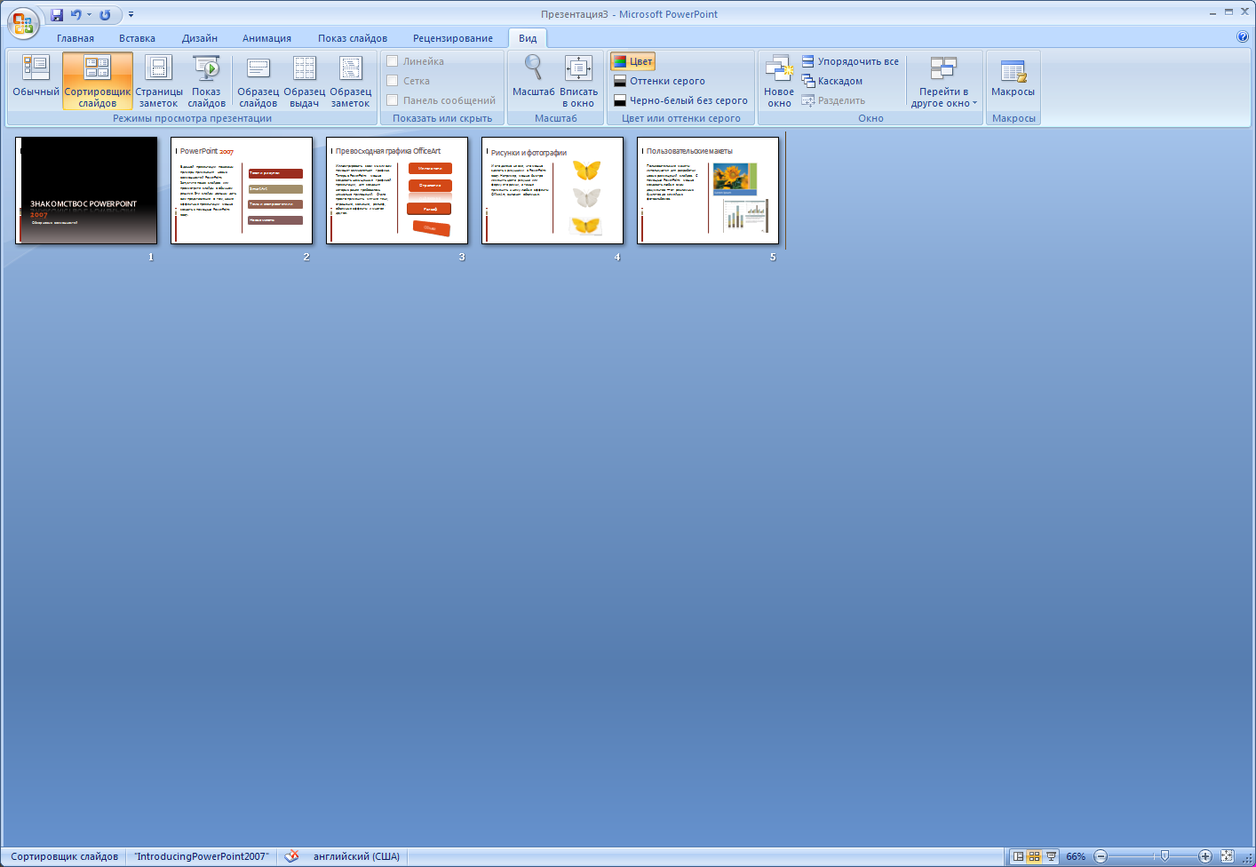The image size is (1256, 867).
Task: Open the undo history dropdown arrow
Action: pos(89,14)
